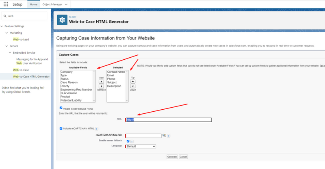Collapse Embedded Service tree node

coord(10,53)
